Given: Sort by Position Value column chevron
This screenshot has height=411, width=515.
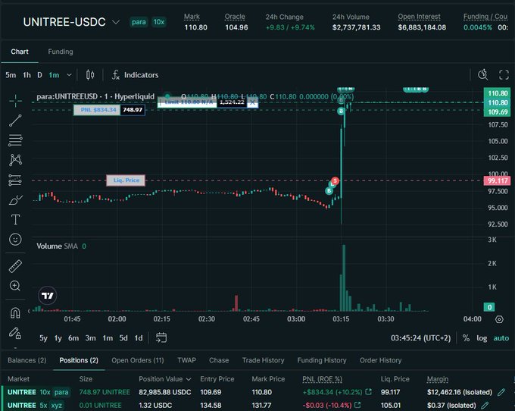Looking at the screenshot, I should point(189,379).
